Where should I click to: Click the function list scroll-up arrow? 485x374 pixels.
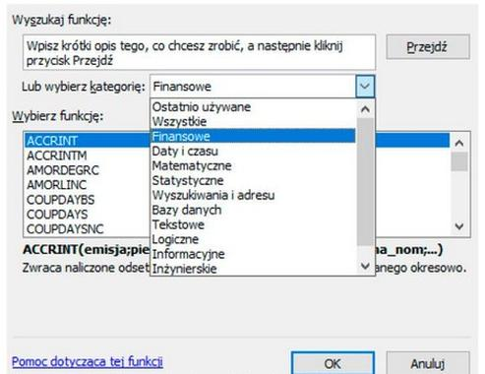pos(459,143)
